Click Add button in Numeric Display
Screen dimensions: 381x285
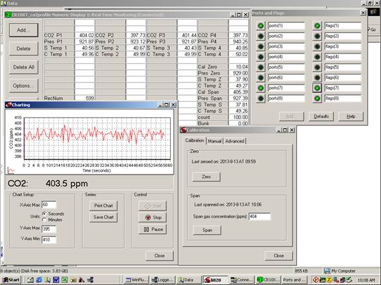coord(24,30)
